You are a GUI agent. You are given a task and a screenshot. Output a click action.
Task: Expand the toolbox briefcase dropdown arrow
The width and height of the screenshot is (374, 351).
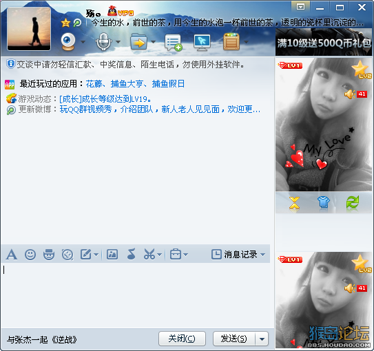pyautogui.click(x=185, y=255)
